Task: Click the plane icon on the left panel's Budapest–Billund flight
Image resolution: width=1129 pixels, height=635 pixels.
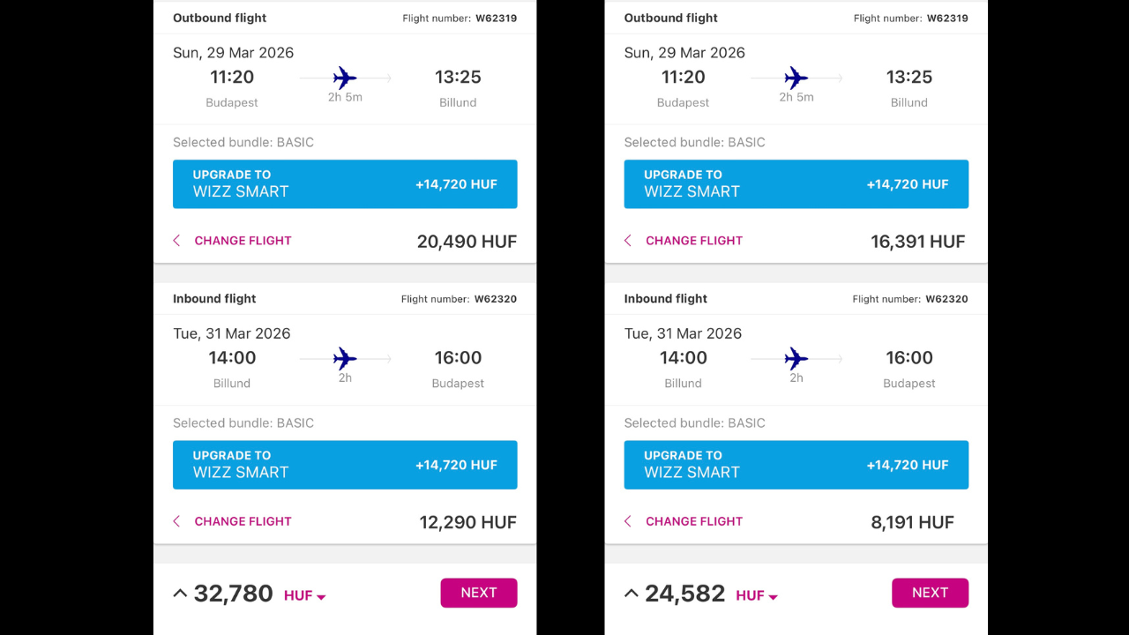Action: 345,78
